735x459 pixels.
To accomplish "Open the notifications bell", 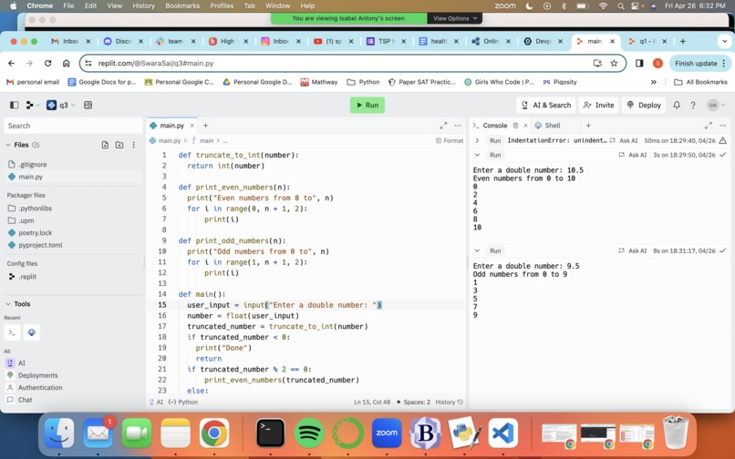I will tap(677, 105).
